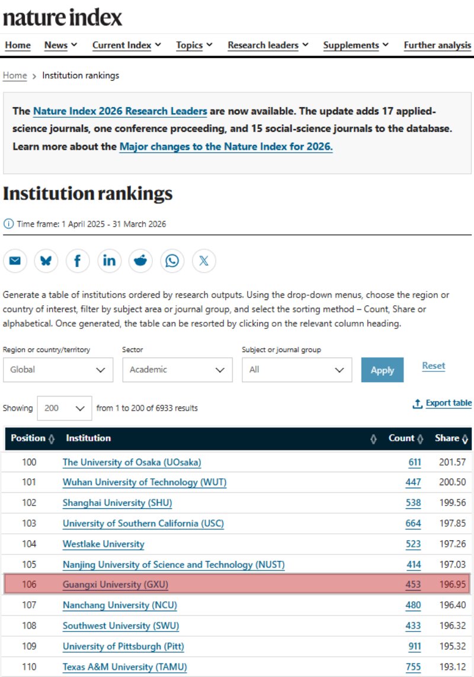Open Nature Index 2026 Research Leaders link
Screen dimensions: 474x677
point(120,111)
